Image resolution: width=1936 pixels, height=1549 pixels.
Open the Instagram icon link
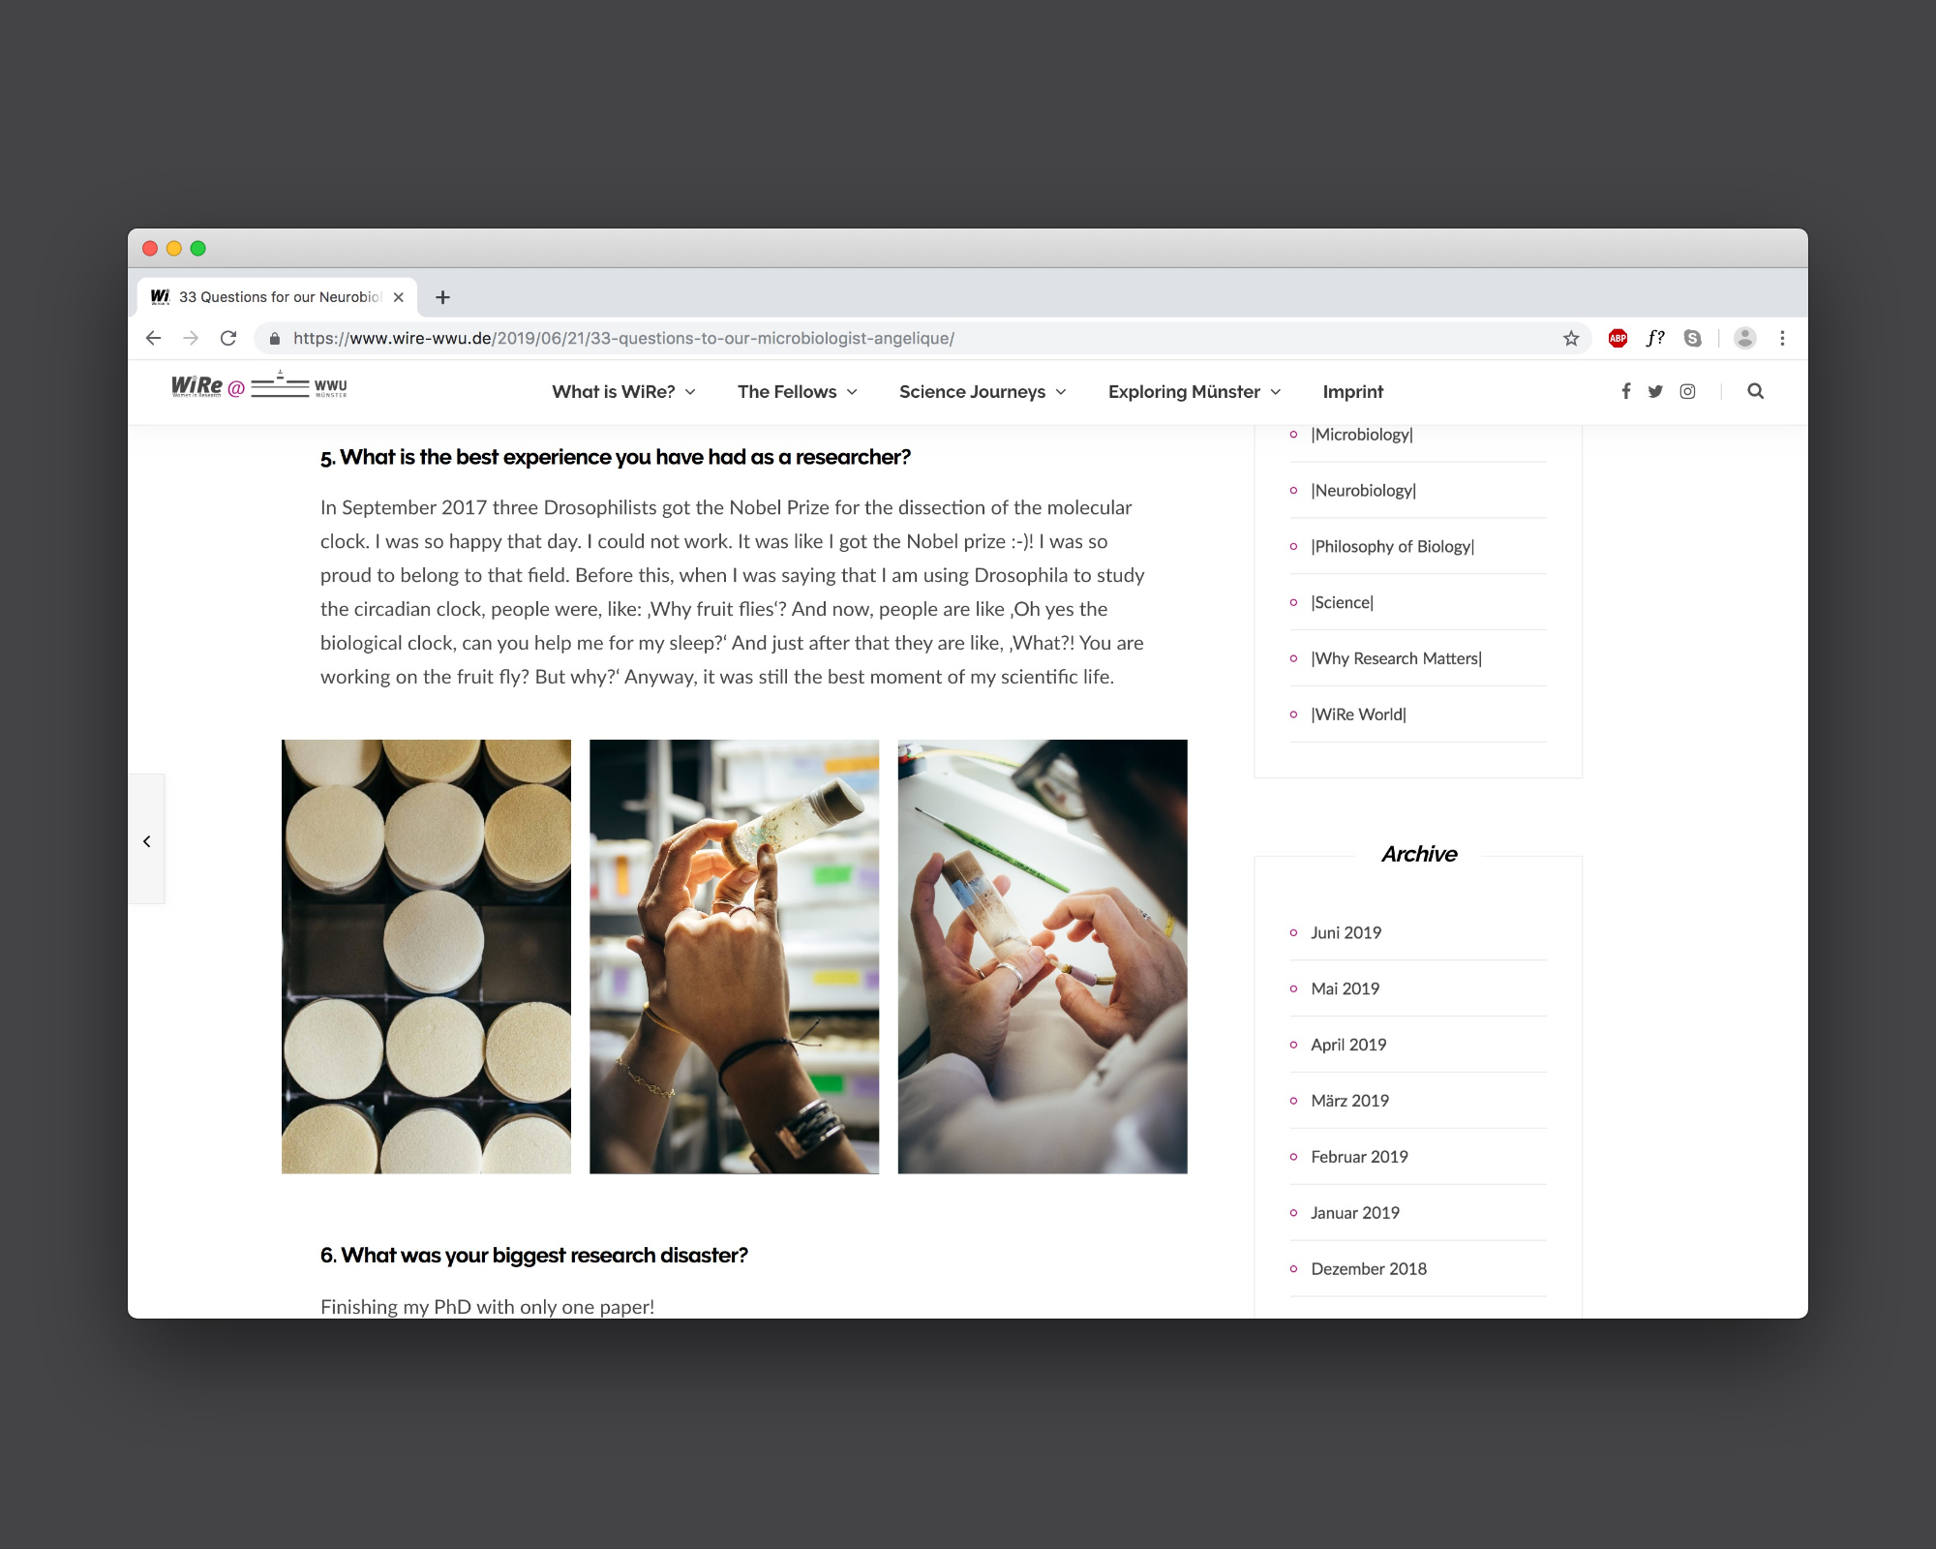(x=1687, y=391)
